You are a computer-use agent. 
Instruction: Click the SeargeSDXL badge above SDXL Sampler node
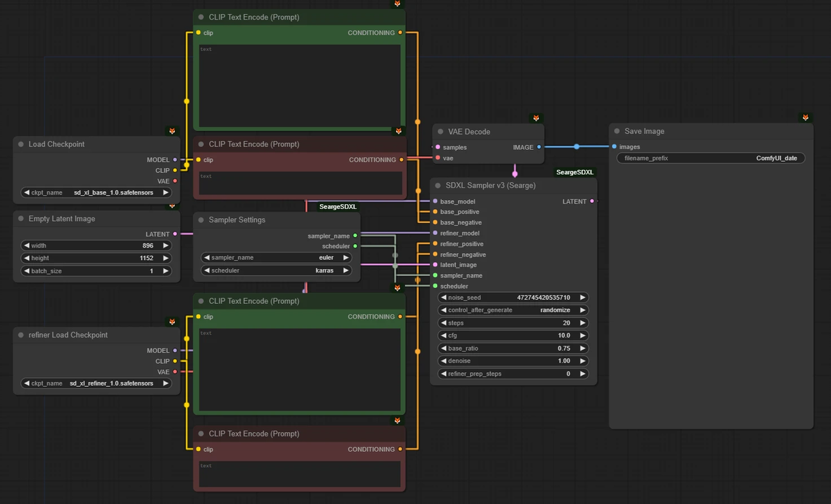[x=574, y=172]
